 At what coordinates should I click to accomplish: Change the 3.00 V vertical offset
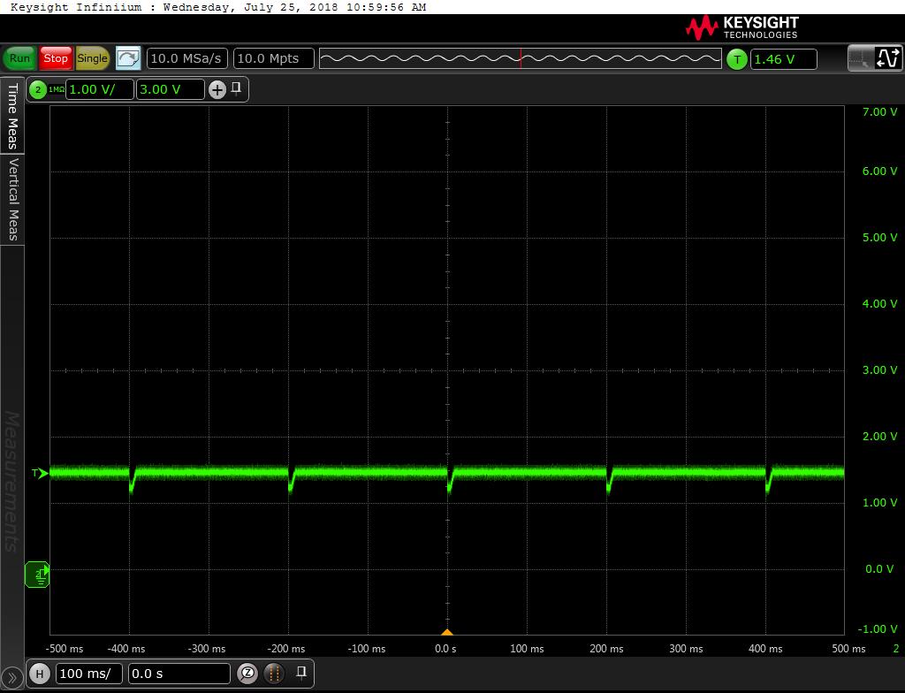pos(170,89)
